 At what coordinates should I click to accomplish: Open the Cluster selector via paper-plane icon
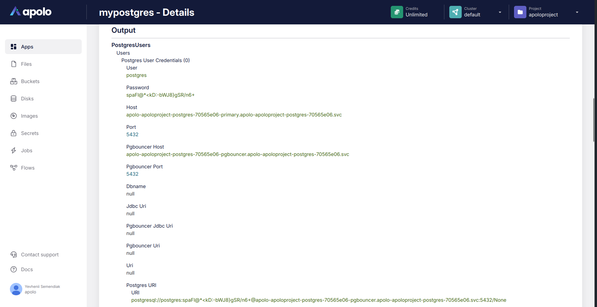pyautogui.click(x=455, y=12)
